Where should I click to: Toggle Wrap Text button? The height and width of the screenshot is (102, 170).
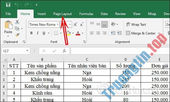pyautogui.click(x=136, y=24)
